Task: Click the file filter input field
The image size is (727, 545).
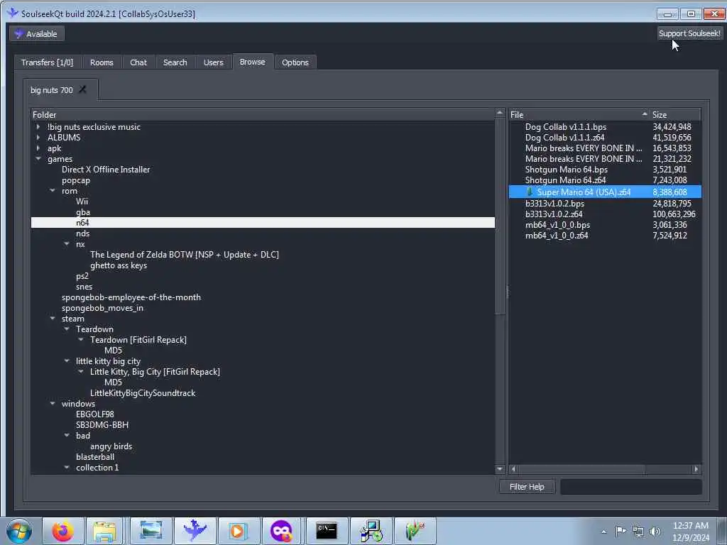Action: click(630, 487)
